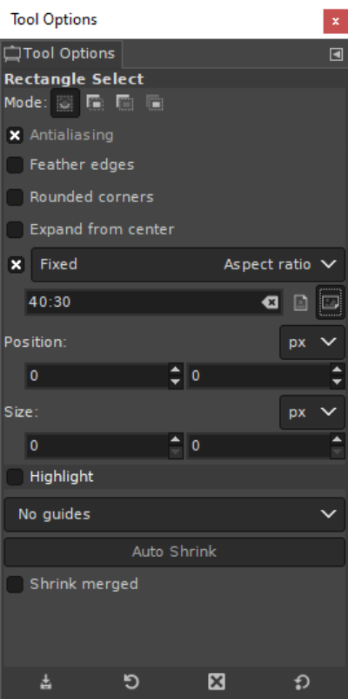
Task: Delete tool preset icon at bottom
Action: 217,682
